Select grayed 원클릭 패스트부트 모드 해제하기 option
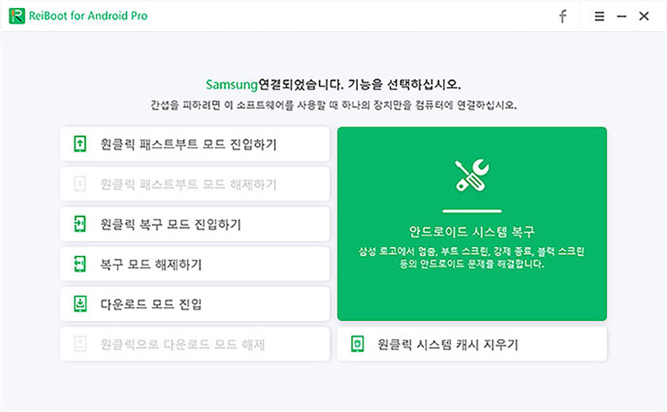This screenshot has width=667, height=412. [x=195, y=184]
